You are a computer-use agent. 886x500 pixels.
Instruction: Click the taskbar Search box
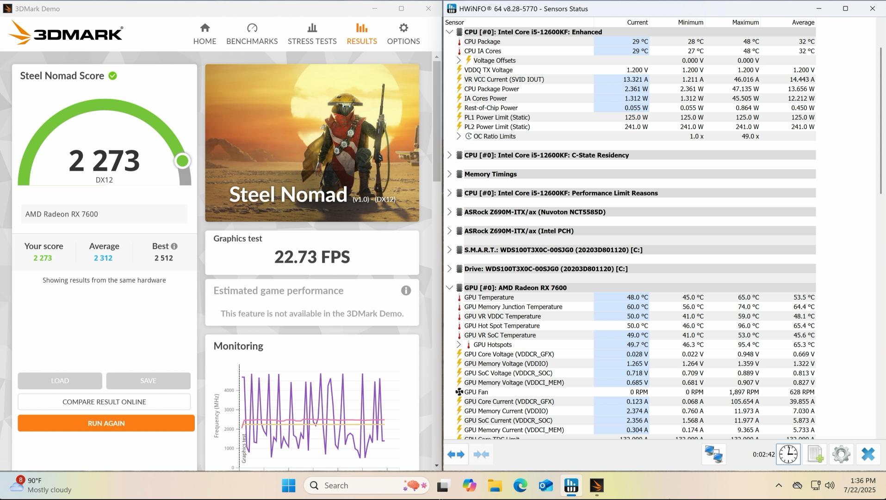point(367,486)
